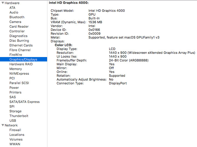
Task: Click the VRAM value 1536 MB
Action: 95,22
